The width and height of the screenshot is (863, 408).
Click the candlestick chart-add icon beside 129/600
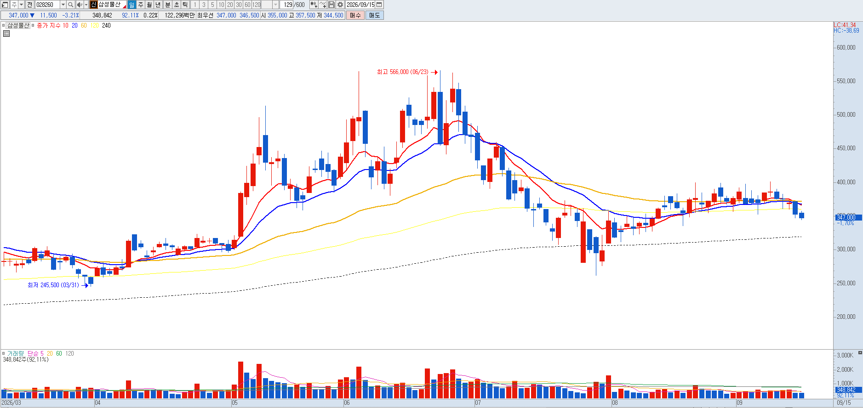pos(314,5)
